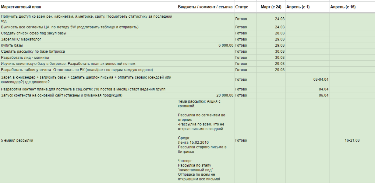Select the 16-21.03 date cell
Image resolution: width=375 pixels, height=183 pixels.
pos(351,140)
